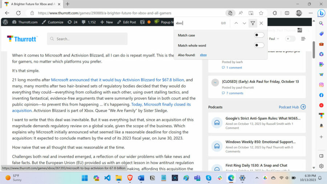Open the weather widget showing 57°F

(13, 178)
